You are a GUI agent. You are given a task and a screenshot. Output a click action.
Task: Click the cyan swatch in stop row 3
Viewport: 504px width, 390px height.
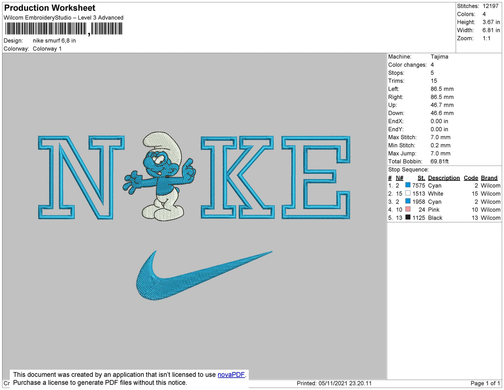[408, 201]
